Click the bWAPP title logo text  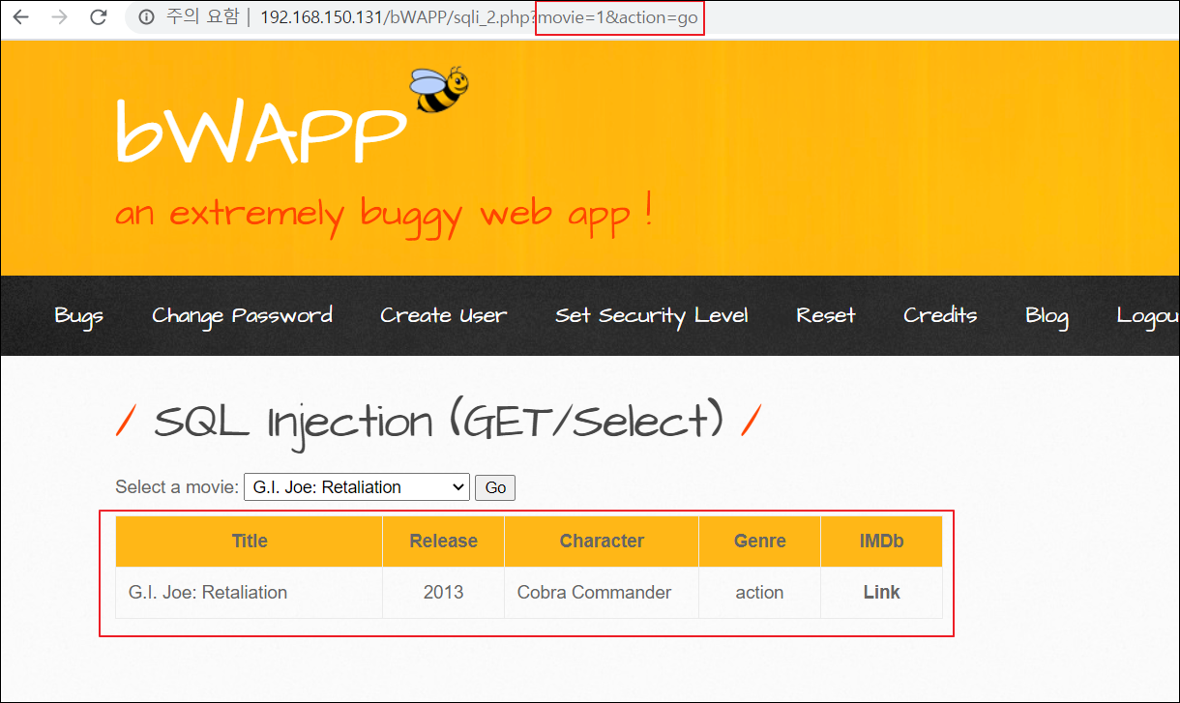click(260, 130)
